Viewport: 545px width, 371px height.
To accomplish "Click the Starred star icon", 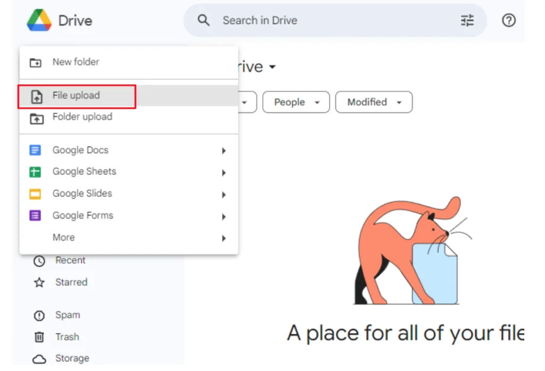I will point(39,282).
